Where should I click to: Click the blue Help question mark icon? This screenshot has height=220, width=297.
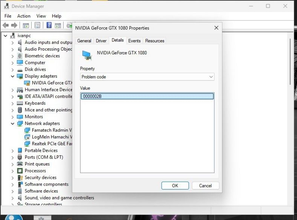(x=49, y=25)
